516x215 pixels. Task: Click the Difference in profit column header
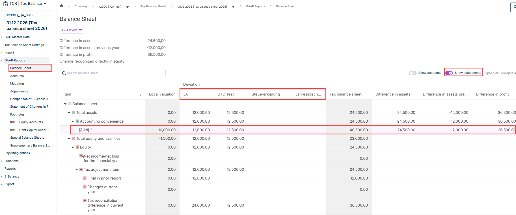click(492, 94)
